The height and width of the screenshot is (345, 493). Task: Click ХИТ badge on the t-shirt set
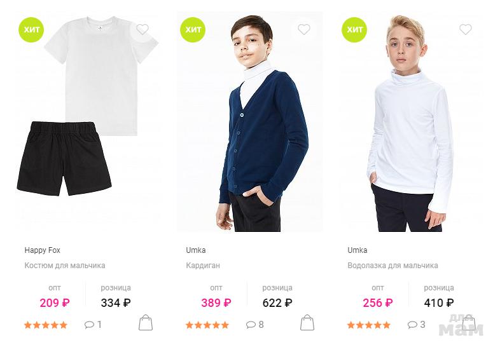click(31, 30)
